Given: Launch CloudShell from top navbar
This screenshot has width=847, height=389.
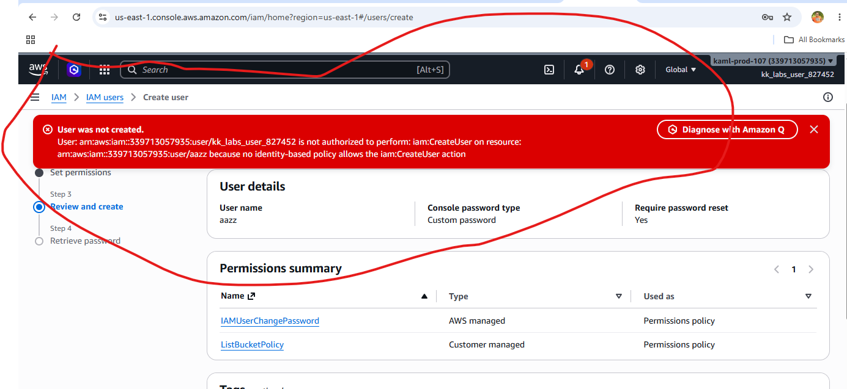Looking at the screenshot, I should tap(549, 70).
